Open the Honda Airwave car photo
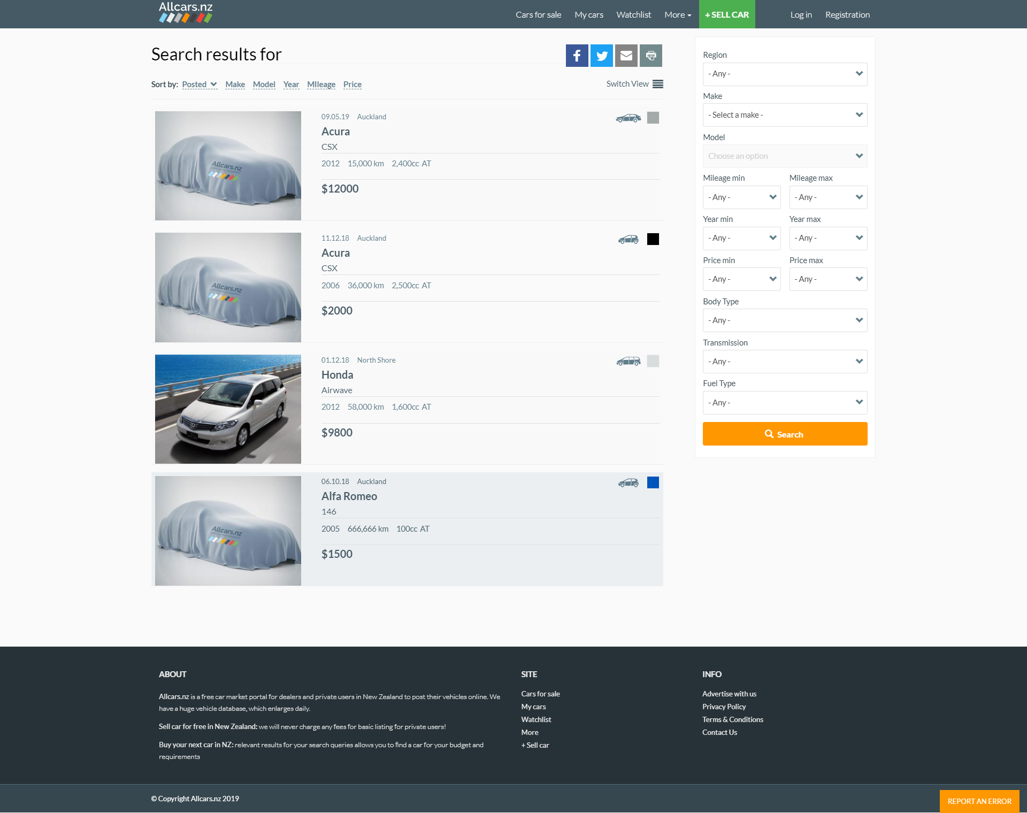This screenshot has height=813, width=1027. click(x=228, y=409)
